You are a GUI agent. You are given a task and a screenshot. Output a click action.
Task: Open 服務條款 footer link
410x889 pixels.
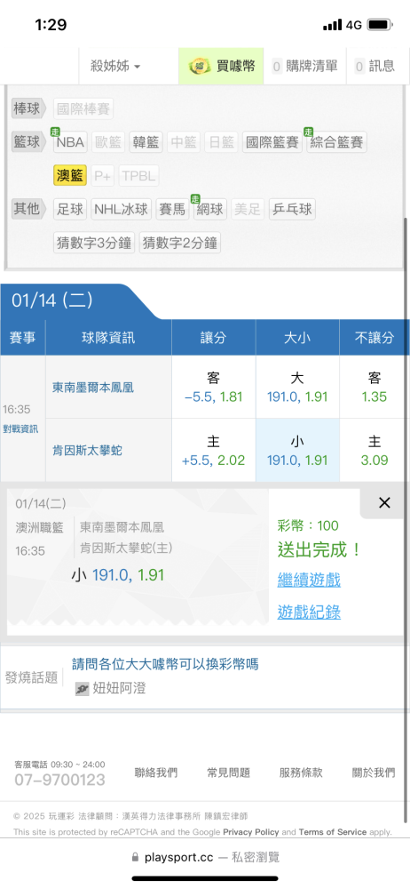tap(301, 773)
